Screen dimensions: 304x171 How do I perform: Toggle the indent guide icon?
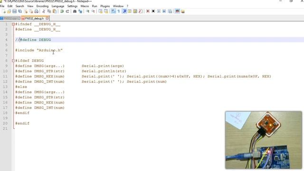pos(124,11)
